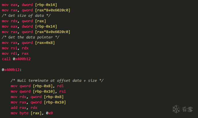This screenshot has width=198, height=118.
Task: Click the "Null terminate at offset" comment
Action: [57, 80]
